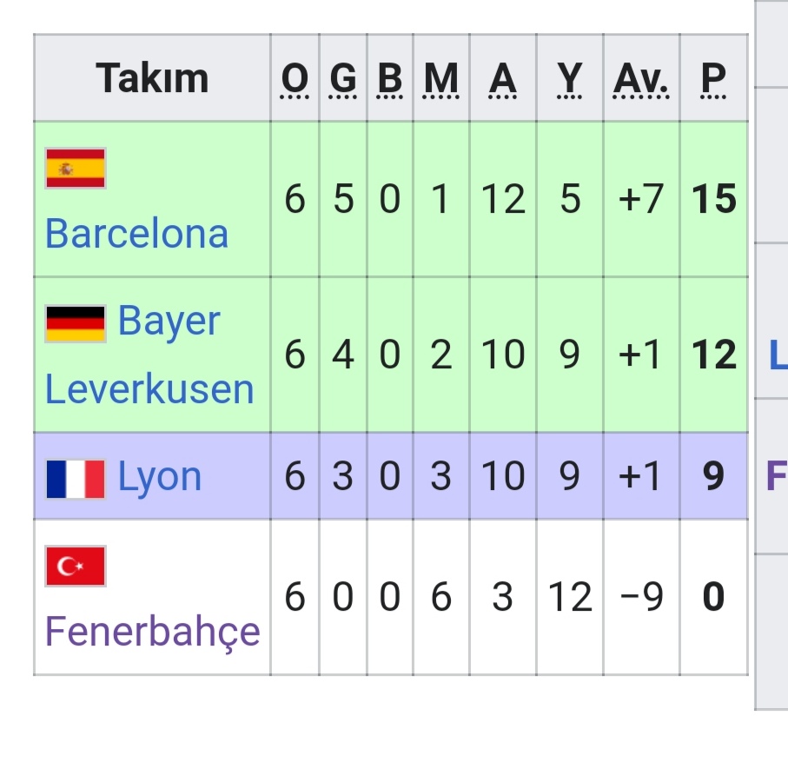
Task: Click the Y column header abbreviation
Action: tap(569, 79)
